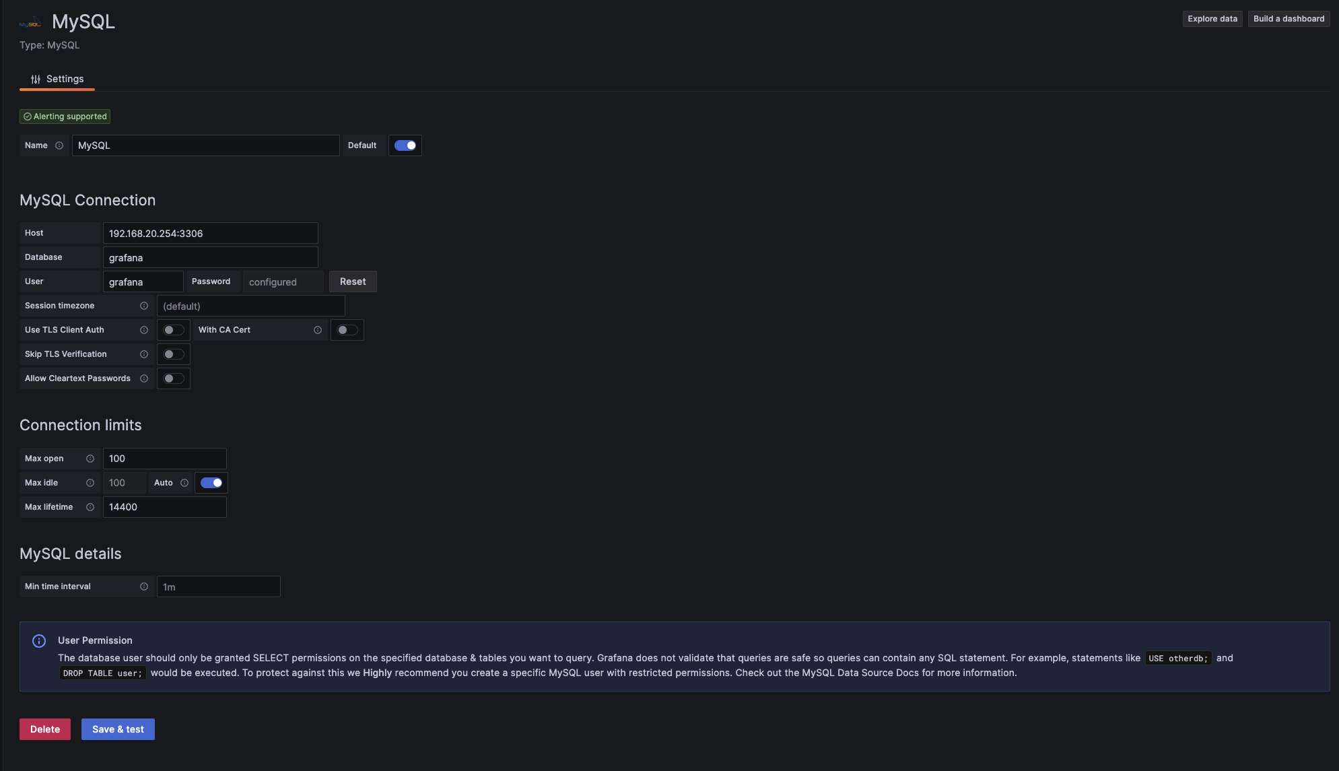Click the Max open info icon
Screen dimensions: 1339x771
(90, 459)
